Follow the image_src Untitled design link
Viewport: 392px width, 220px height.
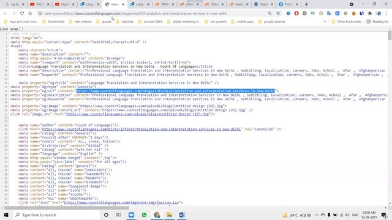coord(137,114)
